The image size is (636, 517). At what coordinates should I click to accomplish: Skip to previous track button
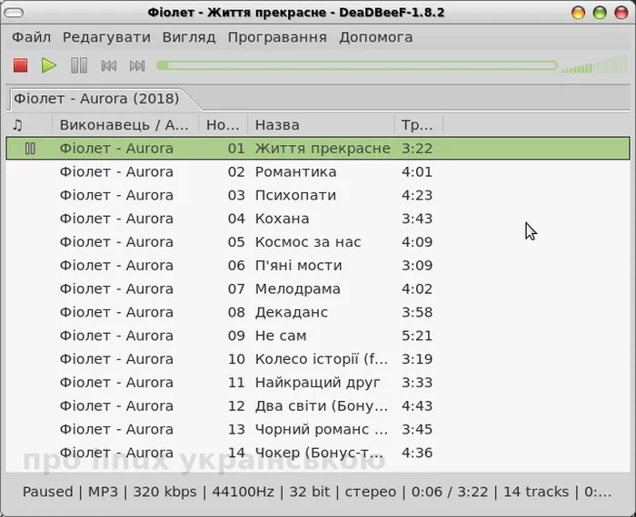108,65
